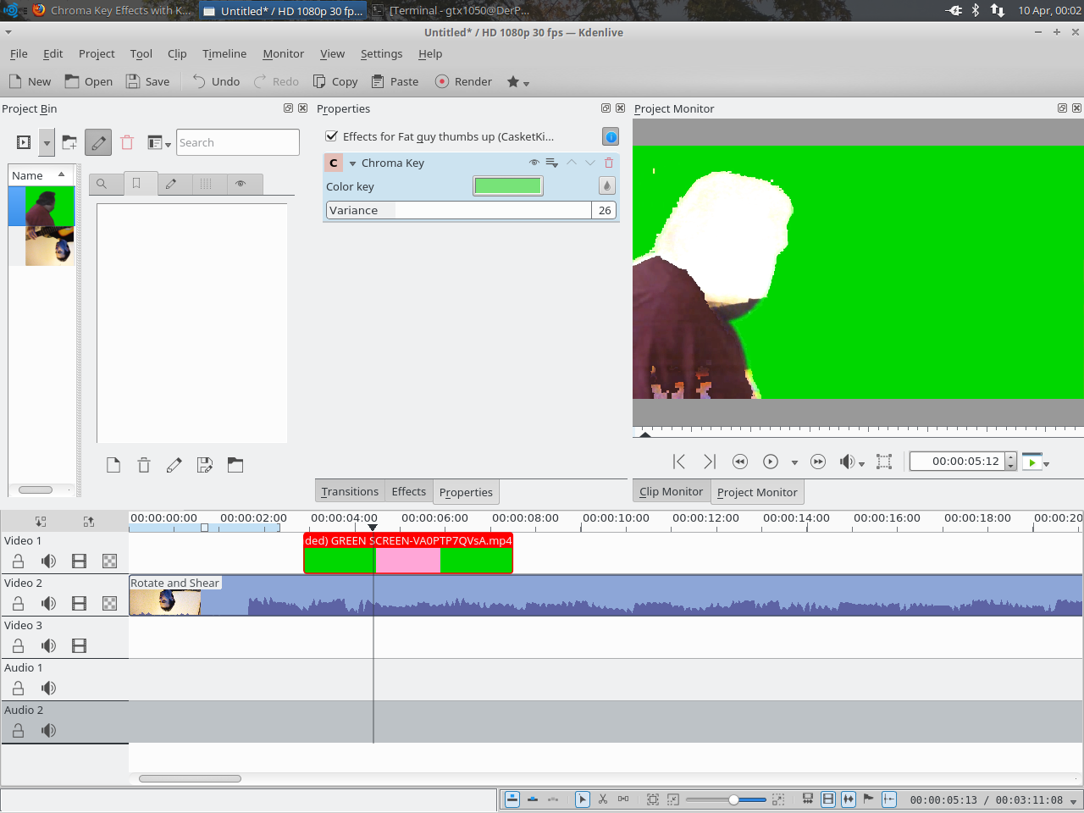Create a new folder in the Project Bin

point(69,141)
